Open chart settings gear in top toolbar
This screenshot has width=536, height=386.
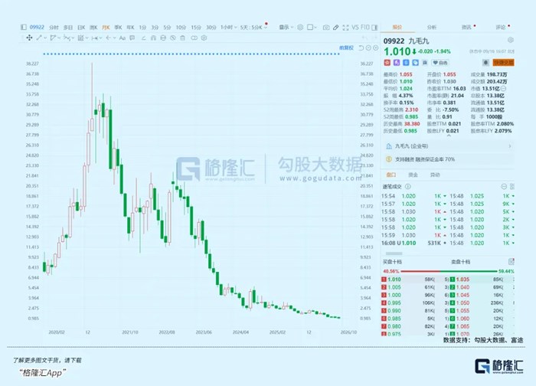tap(300, 28)
